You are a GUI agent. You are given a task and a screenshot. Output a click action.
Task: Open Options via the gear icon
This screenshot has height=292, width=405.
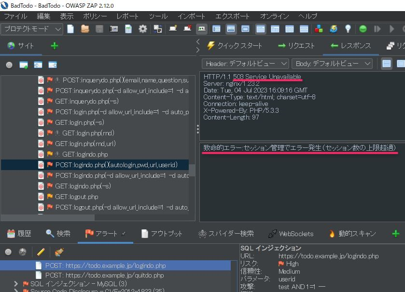pos(142,29)
